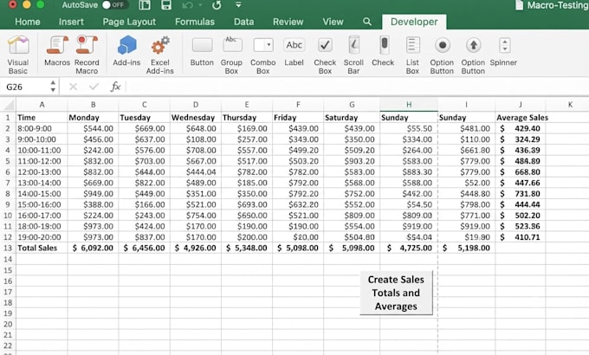589x355 pixels.
Task: Select column J header
Action: pos(521,105)
